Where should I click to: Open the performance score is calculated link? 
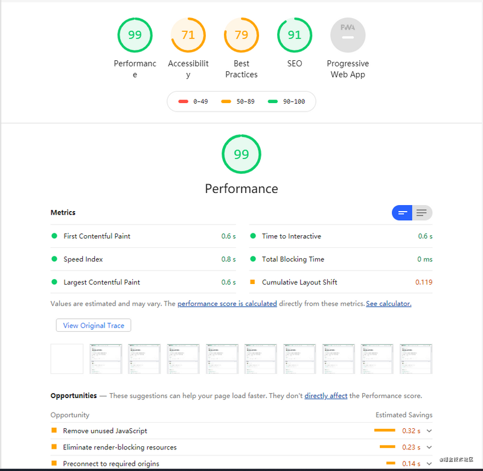227,303
